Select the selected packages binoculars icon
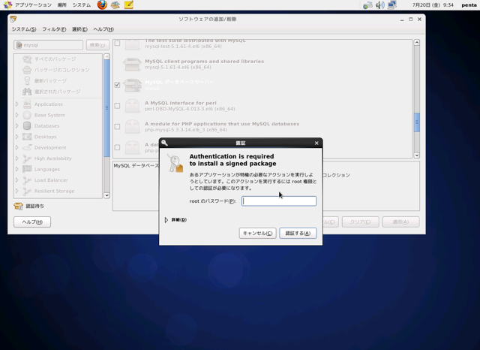 click(x=27, y=92)
